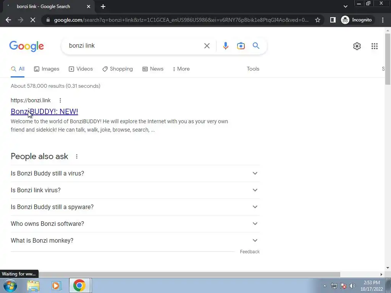Screen dimensions: 391x293
Task: Open a new tab with the plus button
Action: coord(103,6)
